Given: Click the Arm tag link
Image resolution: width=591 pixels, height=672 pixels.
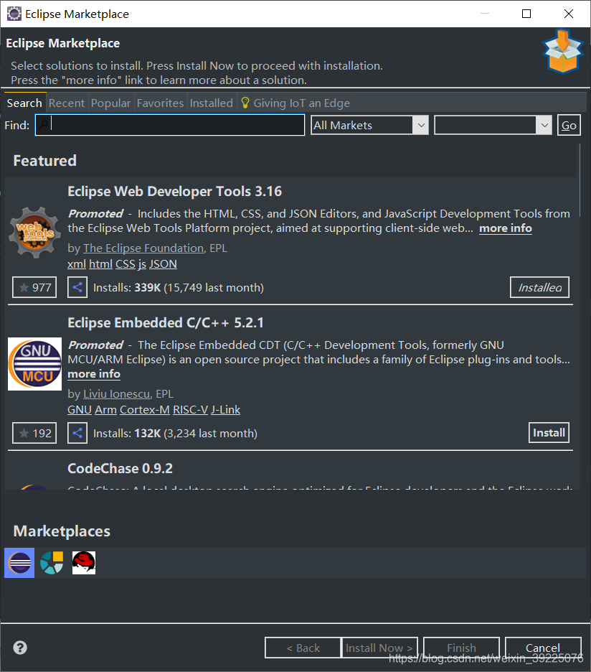Looking at the screenshot, I should click(x=105, y=410).
